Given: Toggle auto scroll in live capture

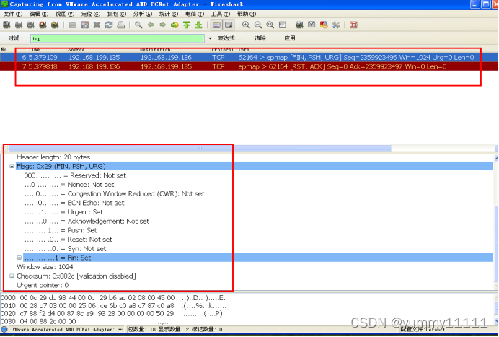Looking at the screenshot, I should click(x=228, y=25).
